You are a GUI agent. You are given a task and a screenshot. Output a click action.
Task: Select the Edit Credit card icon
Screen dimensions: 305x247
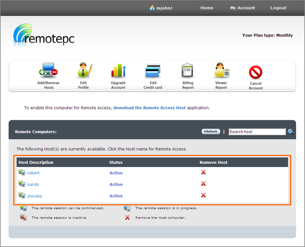point(153,70)
